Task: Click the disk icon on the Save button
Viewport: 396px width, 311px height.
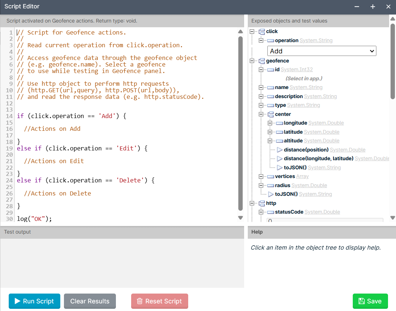Action: (x=362, y=301)
